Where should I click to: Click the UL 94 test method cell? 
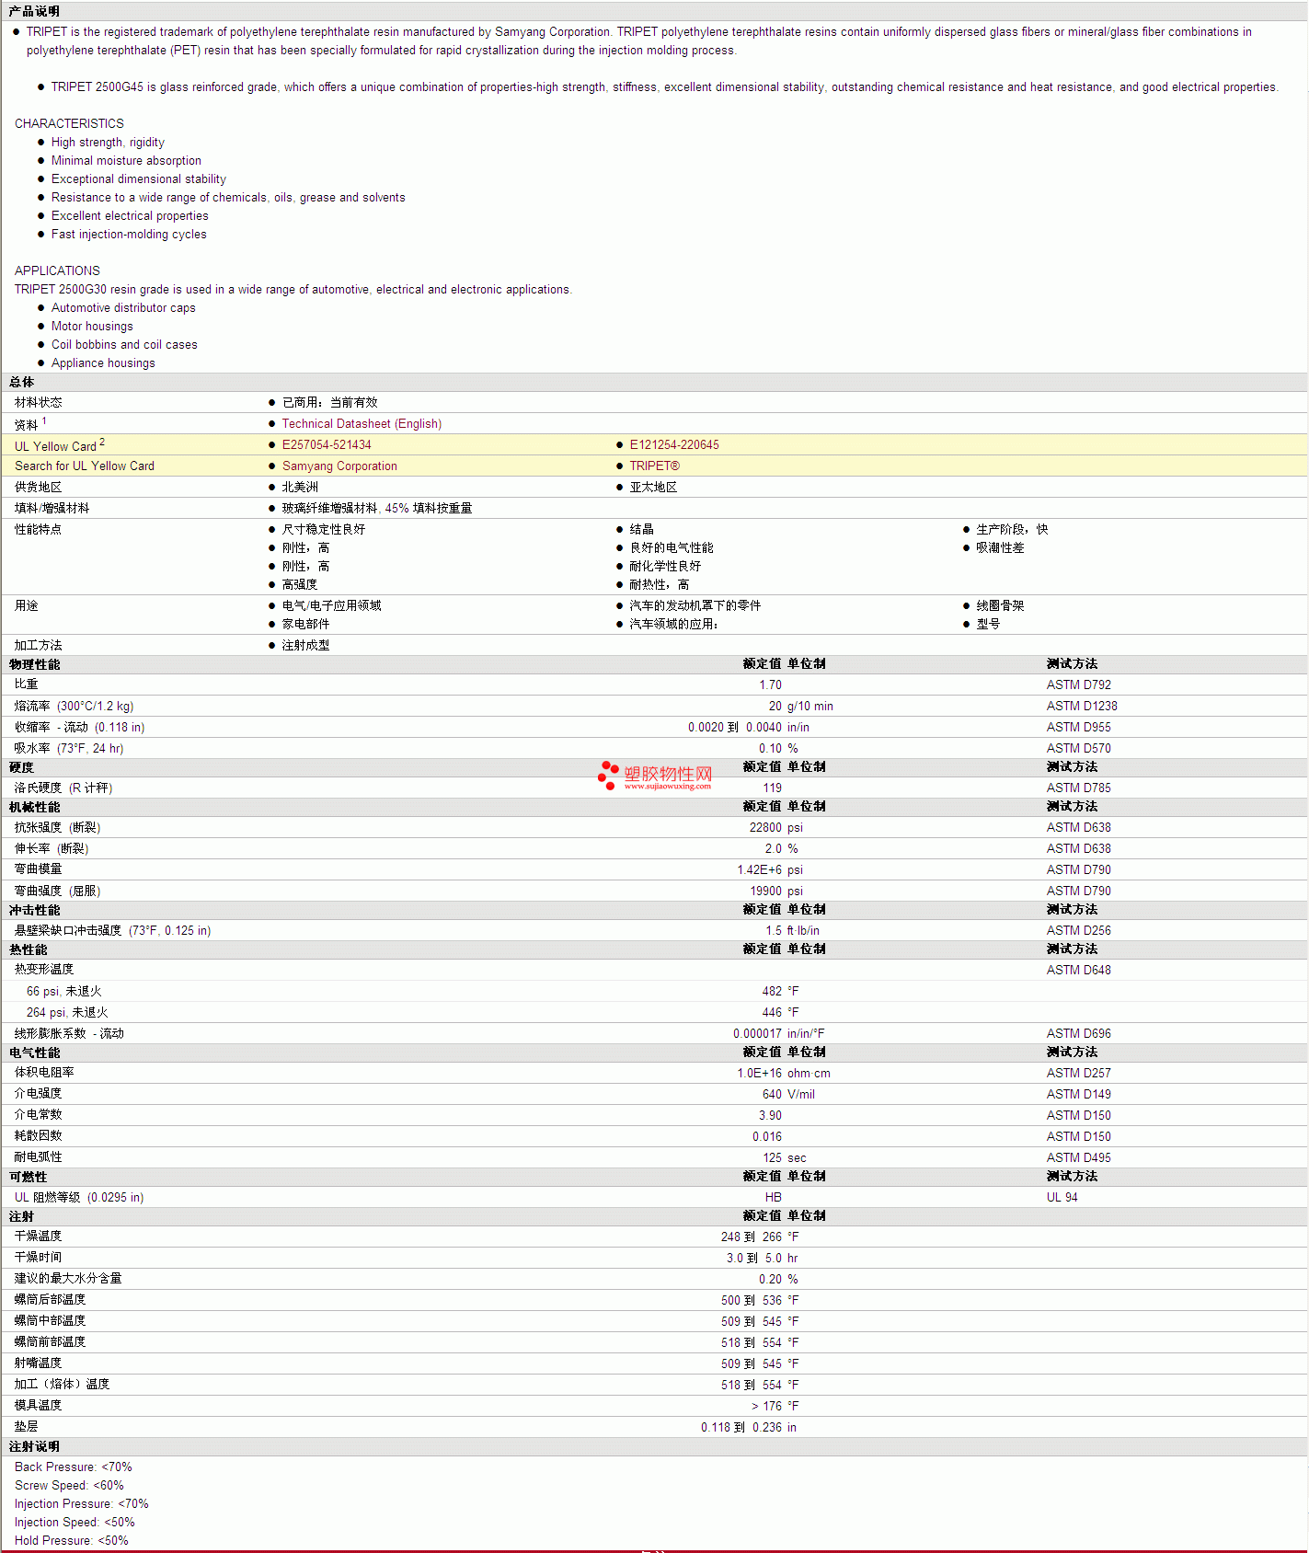tap(1062, 1198)
